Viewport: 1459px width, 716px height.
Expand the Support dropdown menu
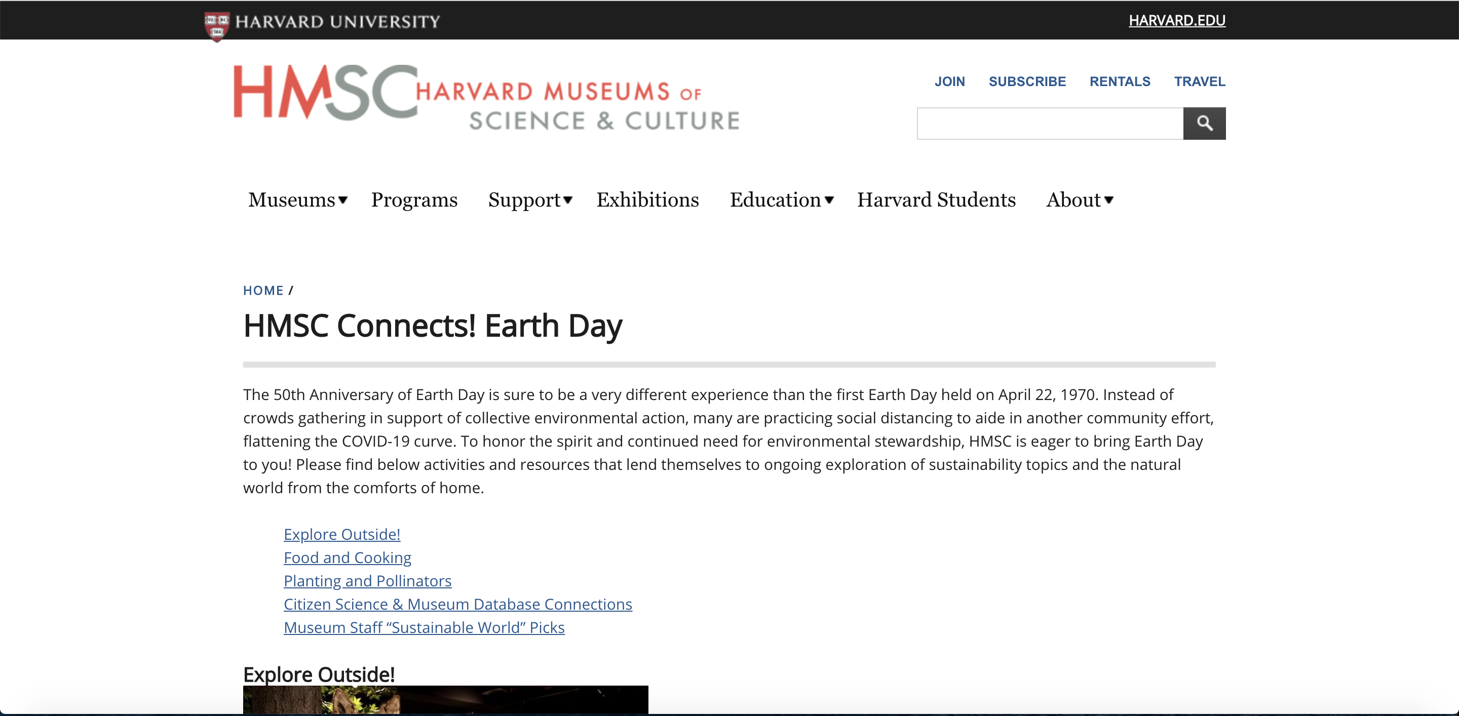tap(530, 200)
